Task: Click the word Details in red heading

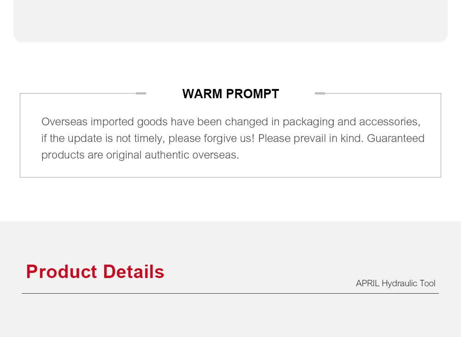Action: [134, 272]
